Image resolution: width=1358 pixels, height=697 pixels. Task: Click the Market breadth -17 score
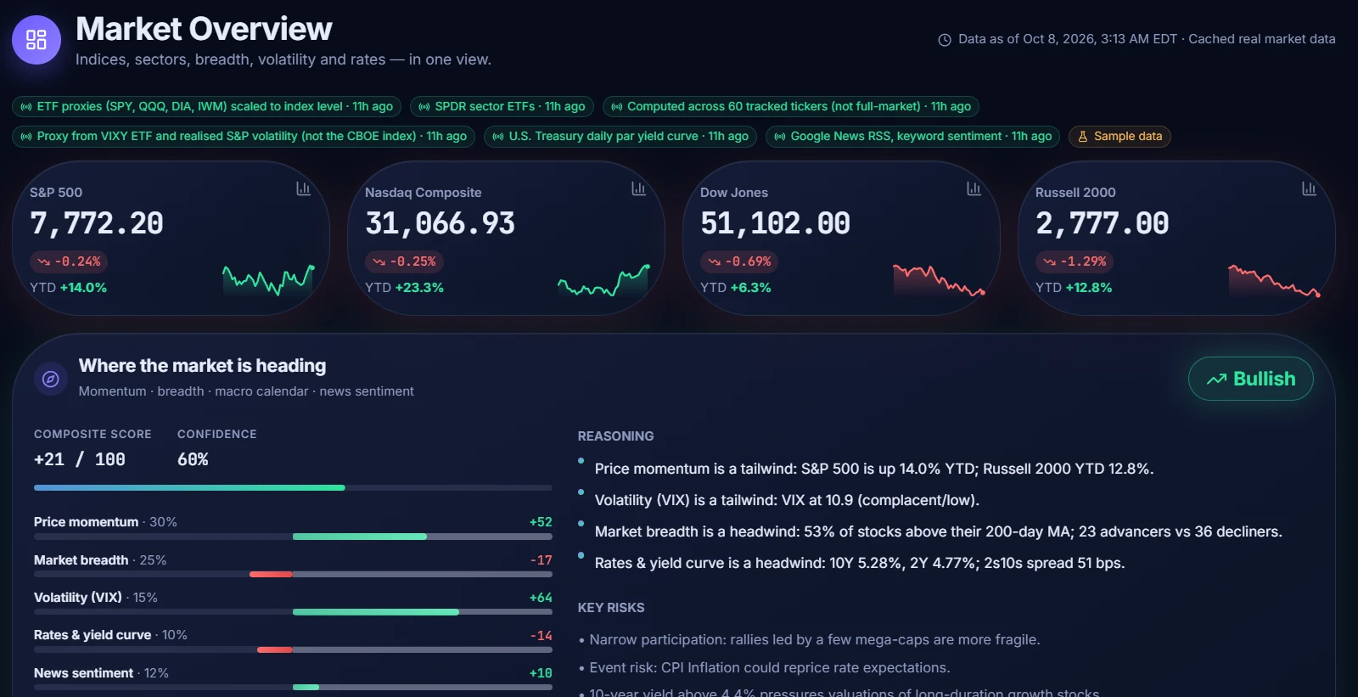542,560
